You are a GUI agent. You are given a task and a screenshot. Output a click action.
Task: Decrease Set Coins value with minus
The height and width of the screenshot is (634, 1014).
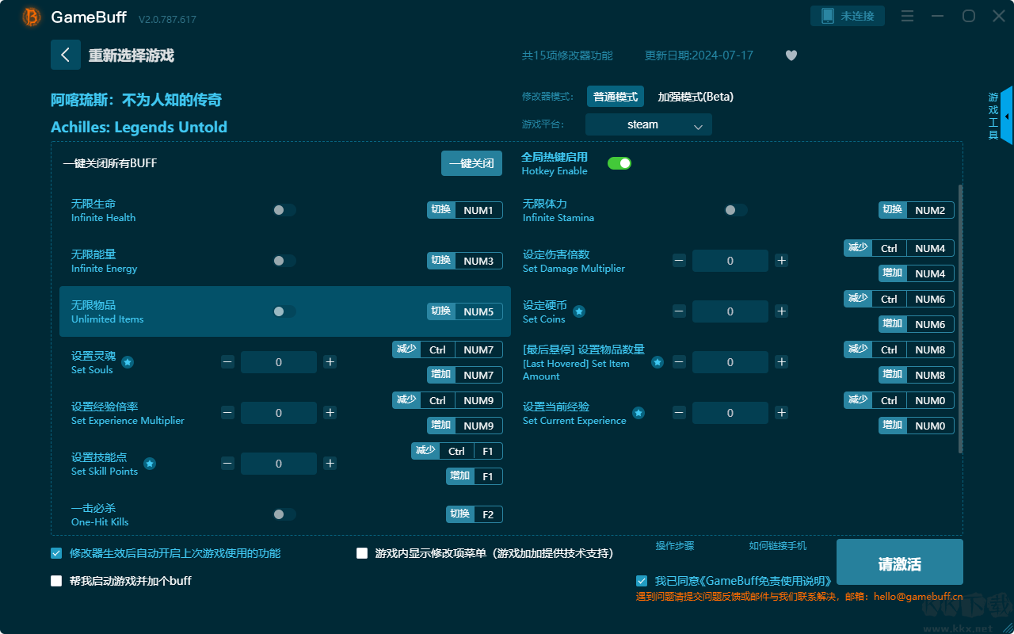[x=679, y=311]
